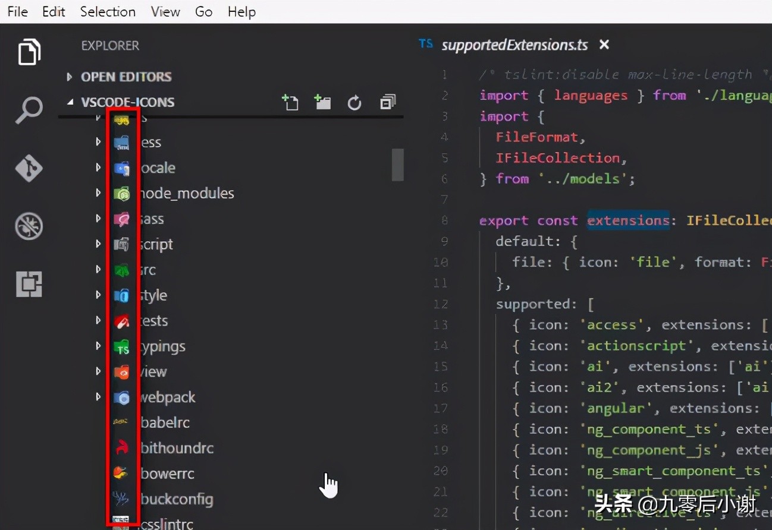This screenshot has height=530, width=772.
Task: Open the View menu
Action: (x=165, y=12)
